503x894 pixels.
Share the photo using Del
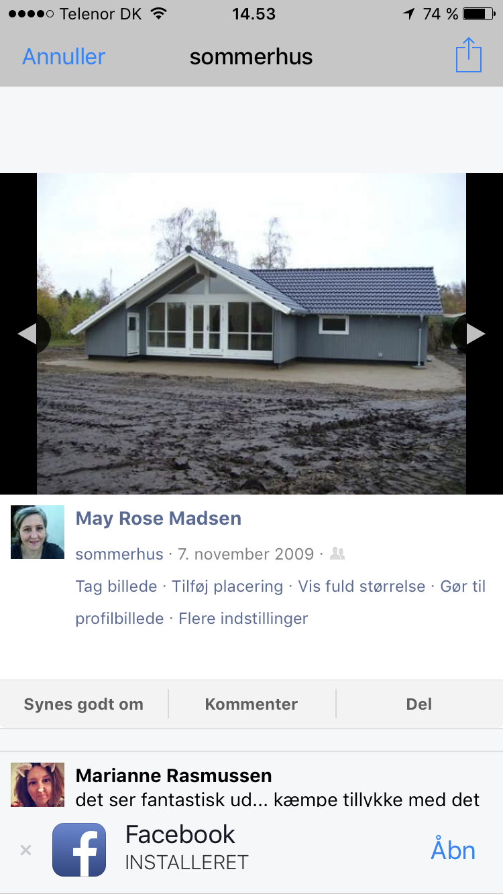point(419,704)
